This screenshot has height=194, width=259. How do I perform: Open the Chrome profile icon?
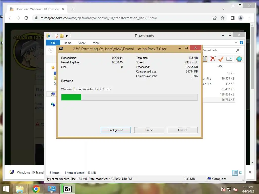(x=241, y=18)
